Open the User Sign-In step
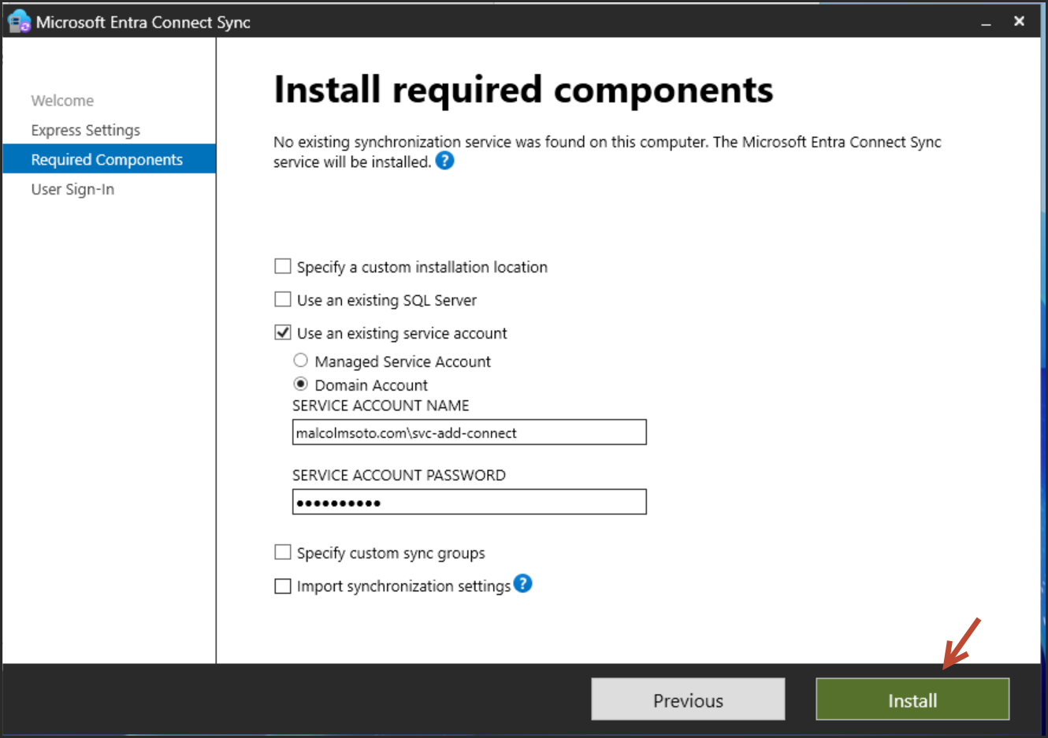This screenshot has width=1048, height=738. click(72, 189)
